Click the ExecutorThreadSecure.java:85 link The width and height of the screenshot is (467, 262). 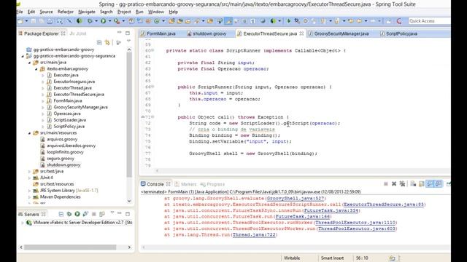tap(384, 205)
